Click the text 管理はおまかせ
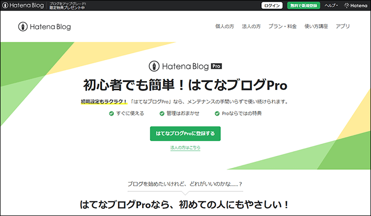Image resolution: width=371 pixels, height=216 pixels. (183, 113)
